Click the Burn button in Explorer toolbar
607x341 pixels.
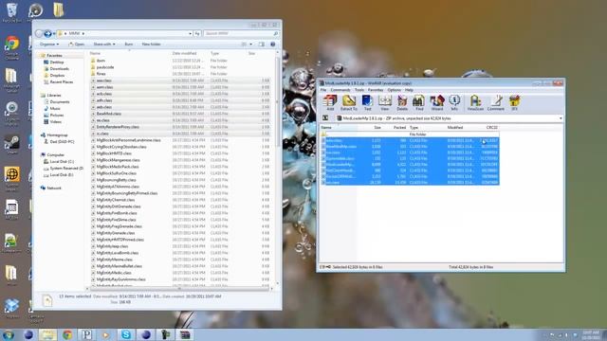click(129, 45)
